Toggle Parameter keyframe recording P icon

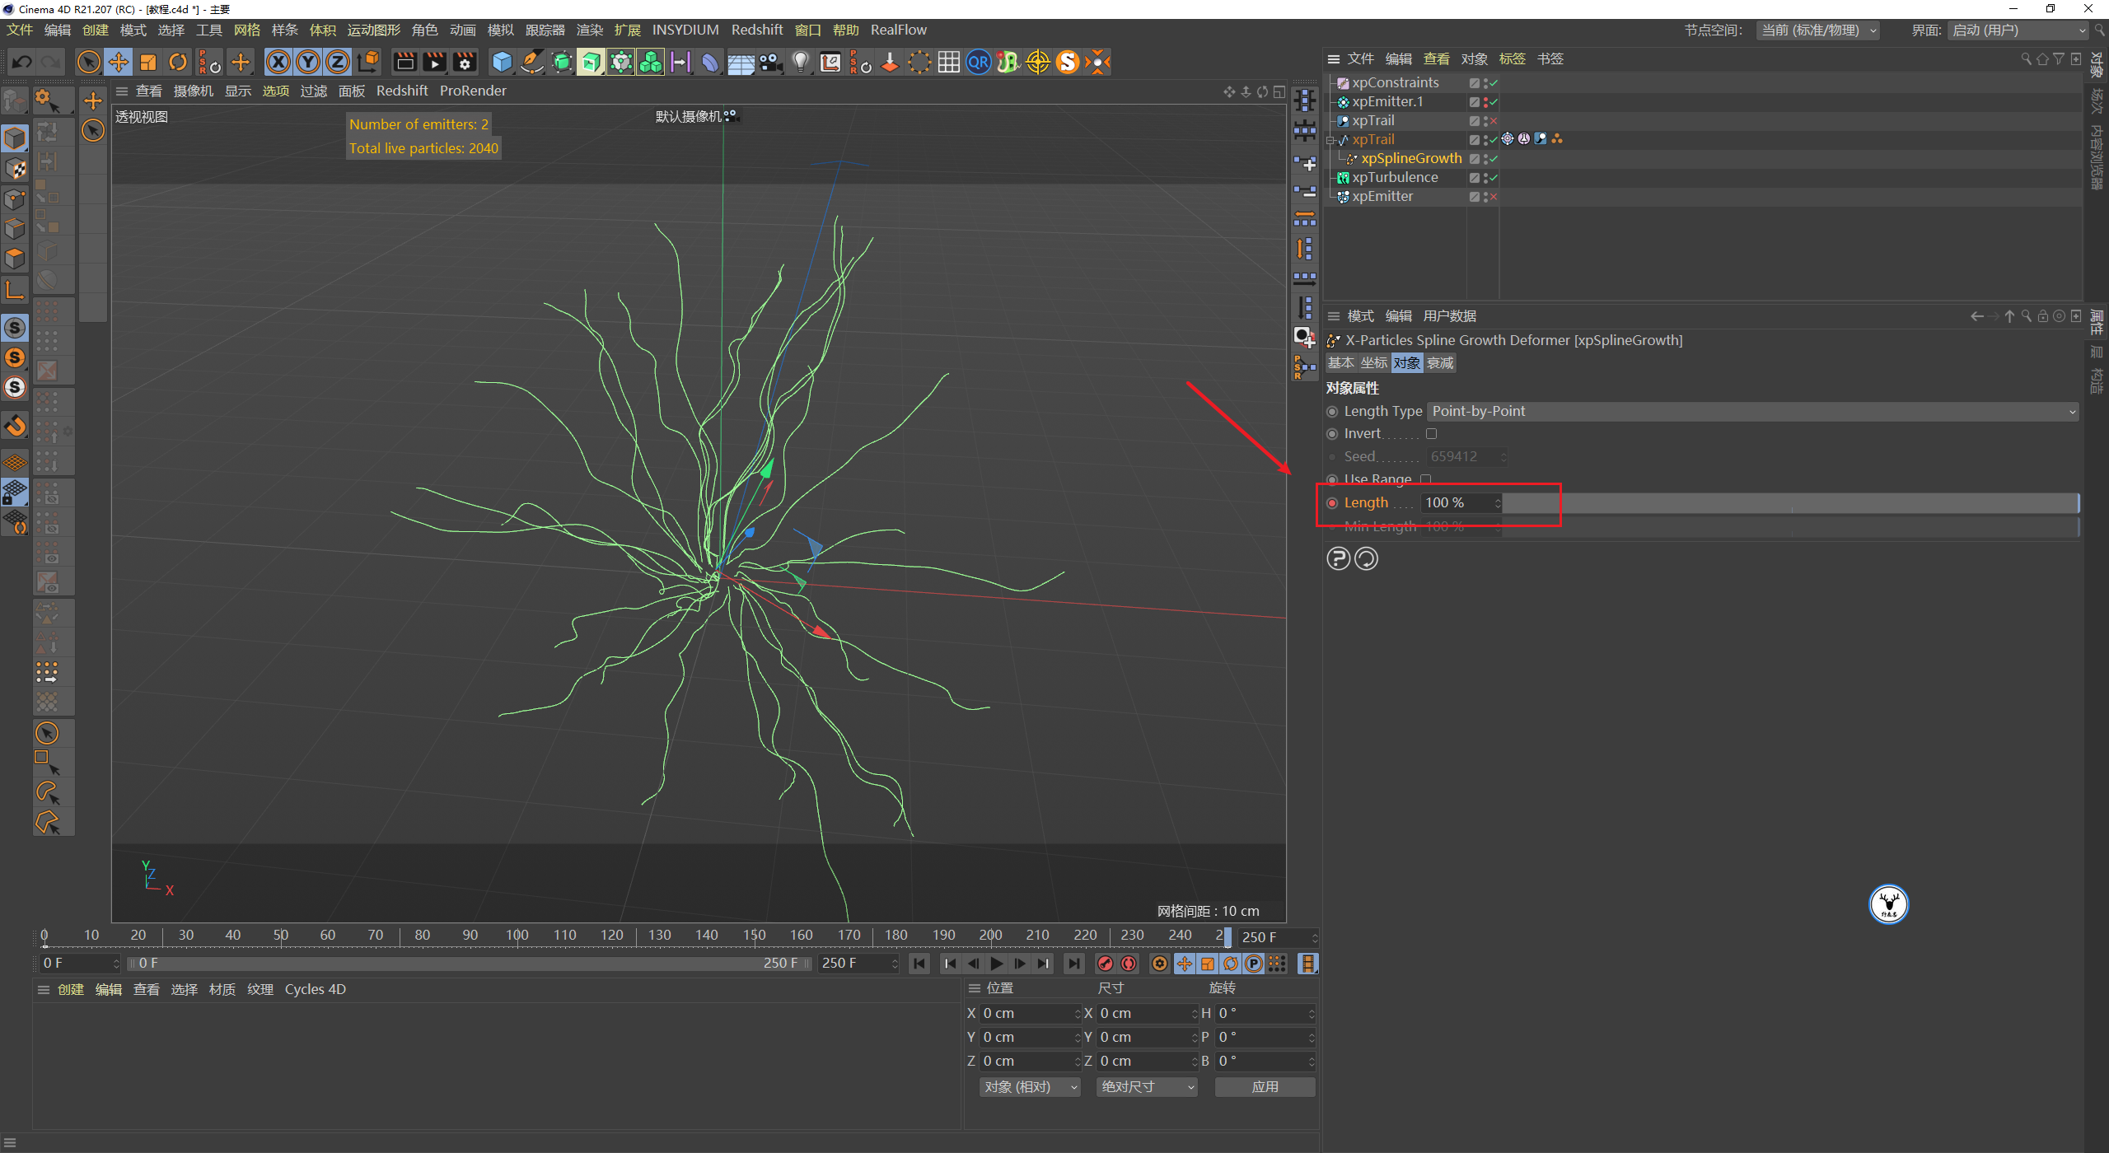tap(1253, 963)
